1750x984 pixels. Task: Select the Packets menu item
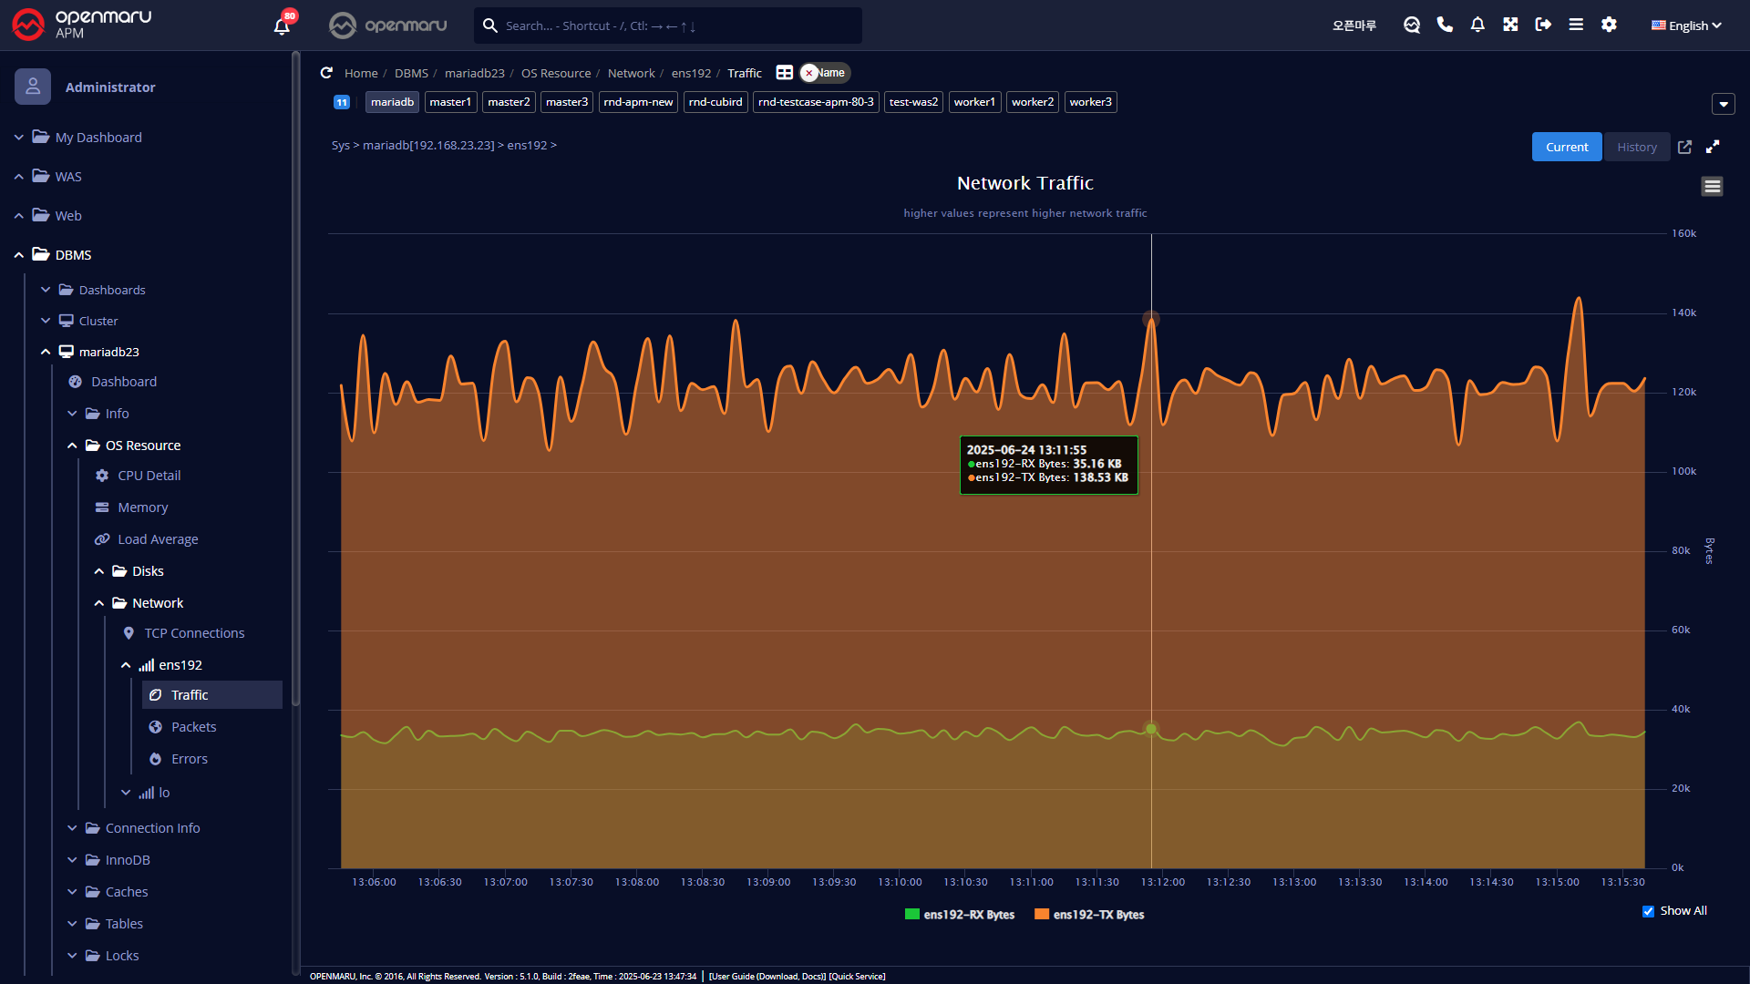(193, 727)
